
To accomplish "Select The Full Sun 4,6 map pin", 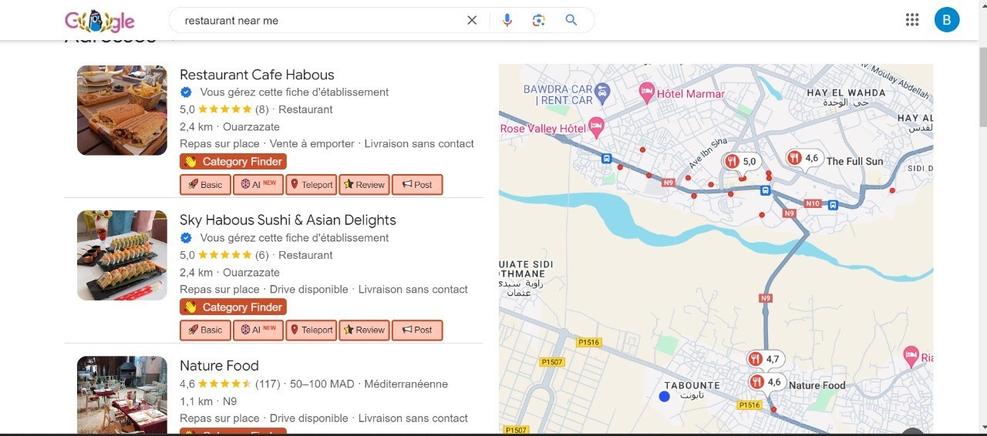I will pos(803,159).
